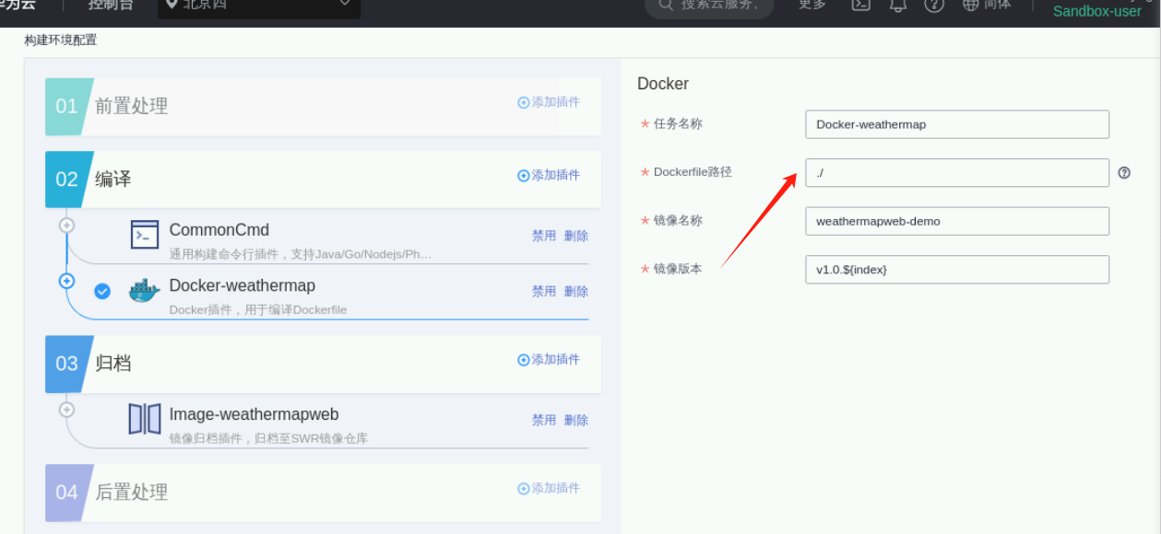Click 添加插件 in the 后置处理 stage
Image resolution: width=1161 pixels, height=534 pixels.
tap(549, 488)
